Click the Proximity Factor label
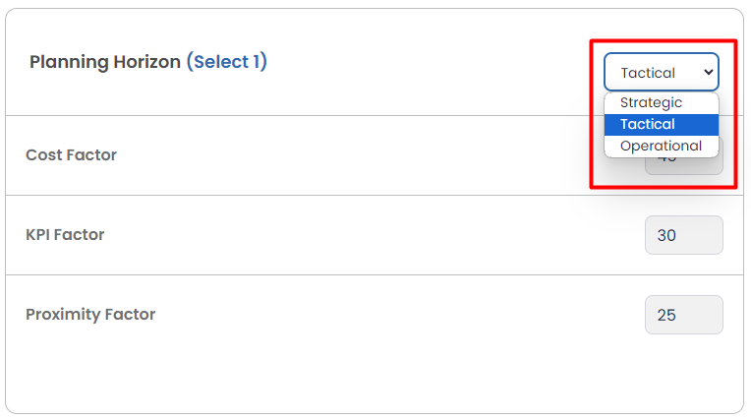Screen dimensions: 751x419 coord(90,315)
